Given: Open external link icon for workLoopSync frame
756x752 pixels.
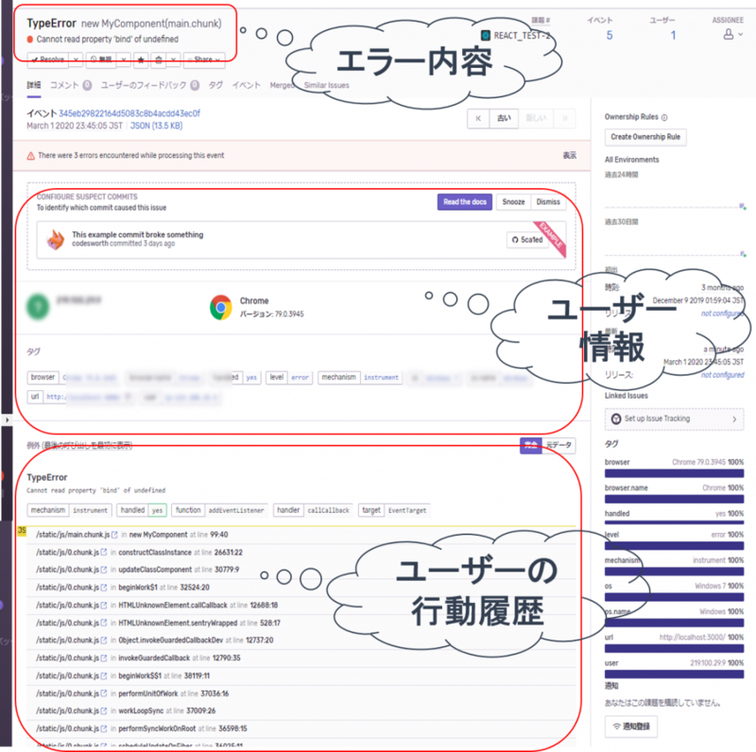Looking at the screenshot, I should tap(104, 711).
